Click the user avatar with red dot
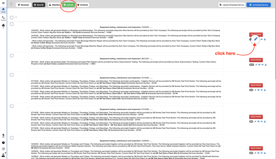Viewport: 276px width, 159px height. pos(3,155)
